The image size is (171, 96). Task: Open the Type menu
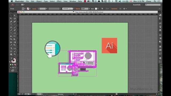coord(46,1)
